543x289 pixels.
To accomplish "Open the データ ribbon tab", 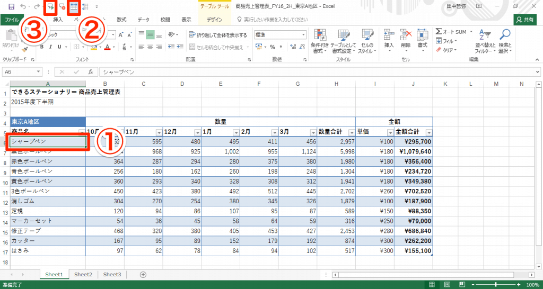I will click(x=143, y=20).
